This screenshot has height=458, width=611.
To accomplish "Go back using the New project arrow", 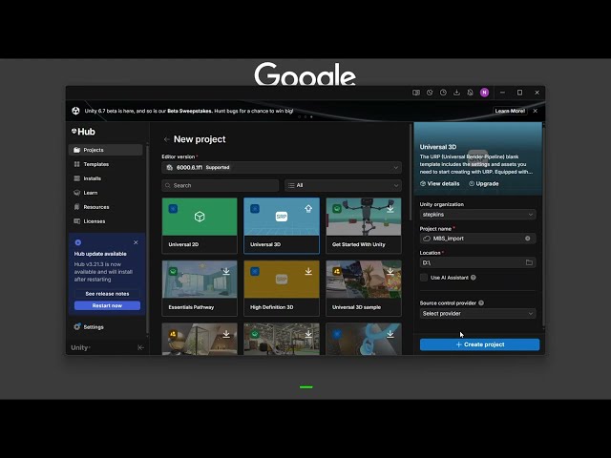I will (166, 139).
